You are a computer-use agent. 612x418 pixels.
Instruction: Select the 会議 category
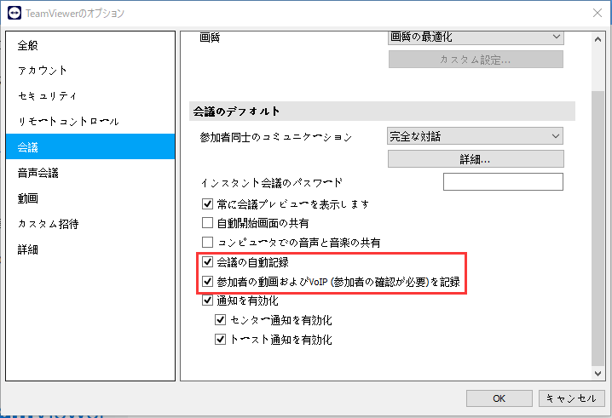90,146
